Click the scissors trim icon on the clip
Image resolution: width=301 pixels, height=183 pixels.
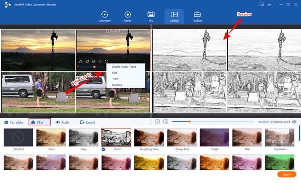coord(93,61)
